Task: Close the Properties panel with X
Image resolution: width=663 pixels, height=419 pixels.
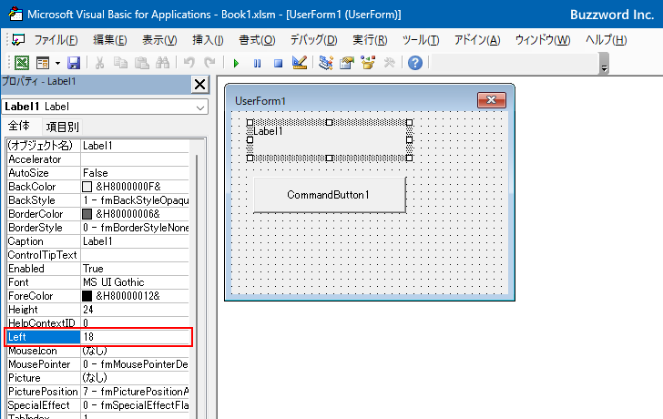Action: [199, 85]
